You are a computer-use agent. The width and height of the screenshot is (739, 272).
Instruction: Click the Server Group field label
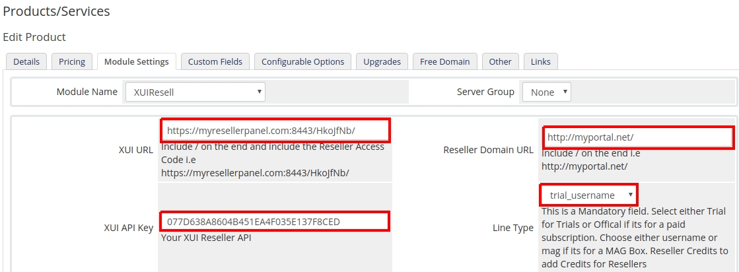coord(485,92)
